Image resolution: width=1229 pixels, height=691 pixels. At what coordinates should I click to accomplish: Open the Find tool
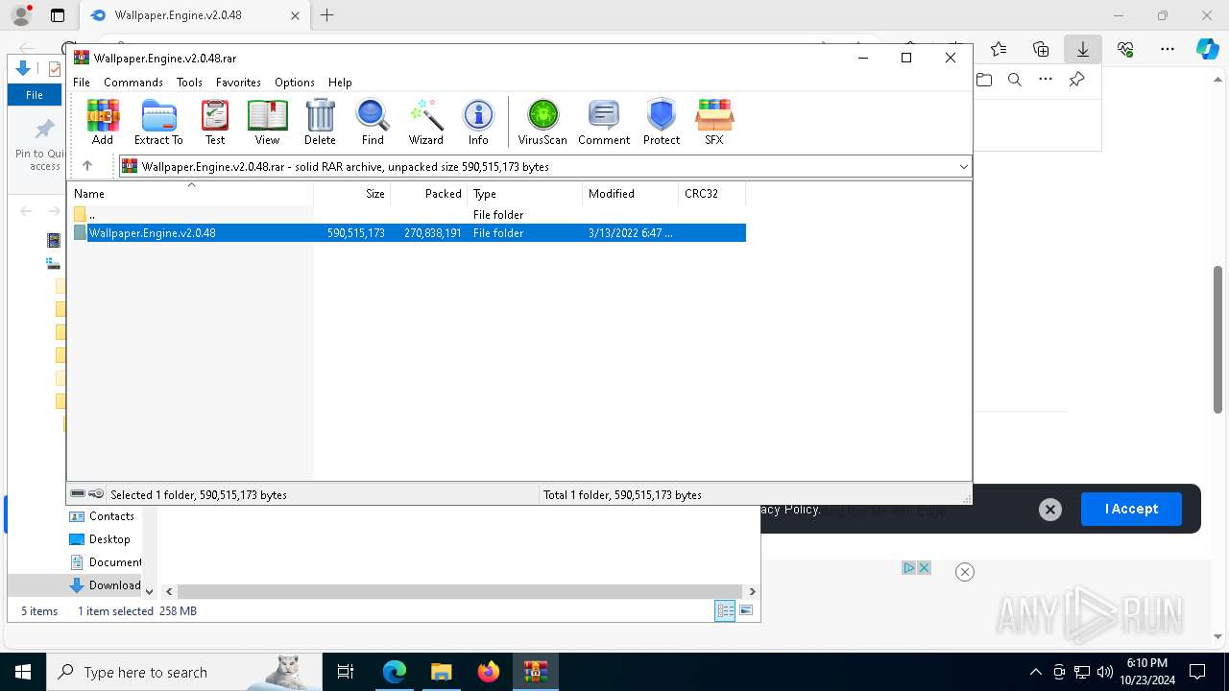tap(373, 122)
